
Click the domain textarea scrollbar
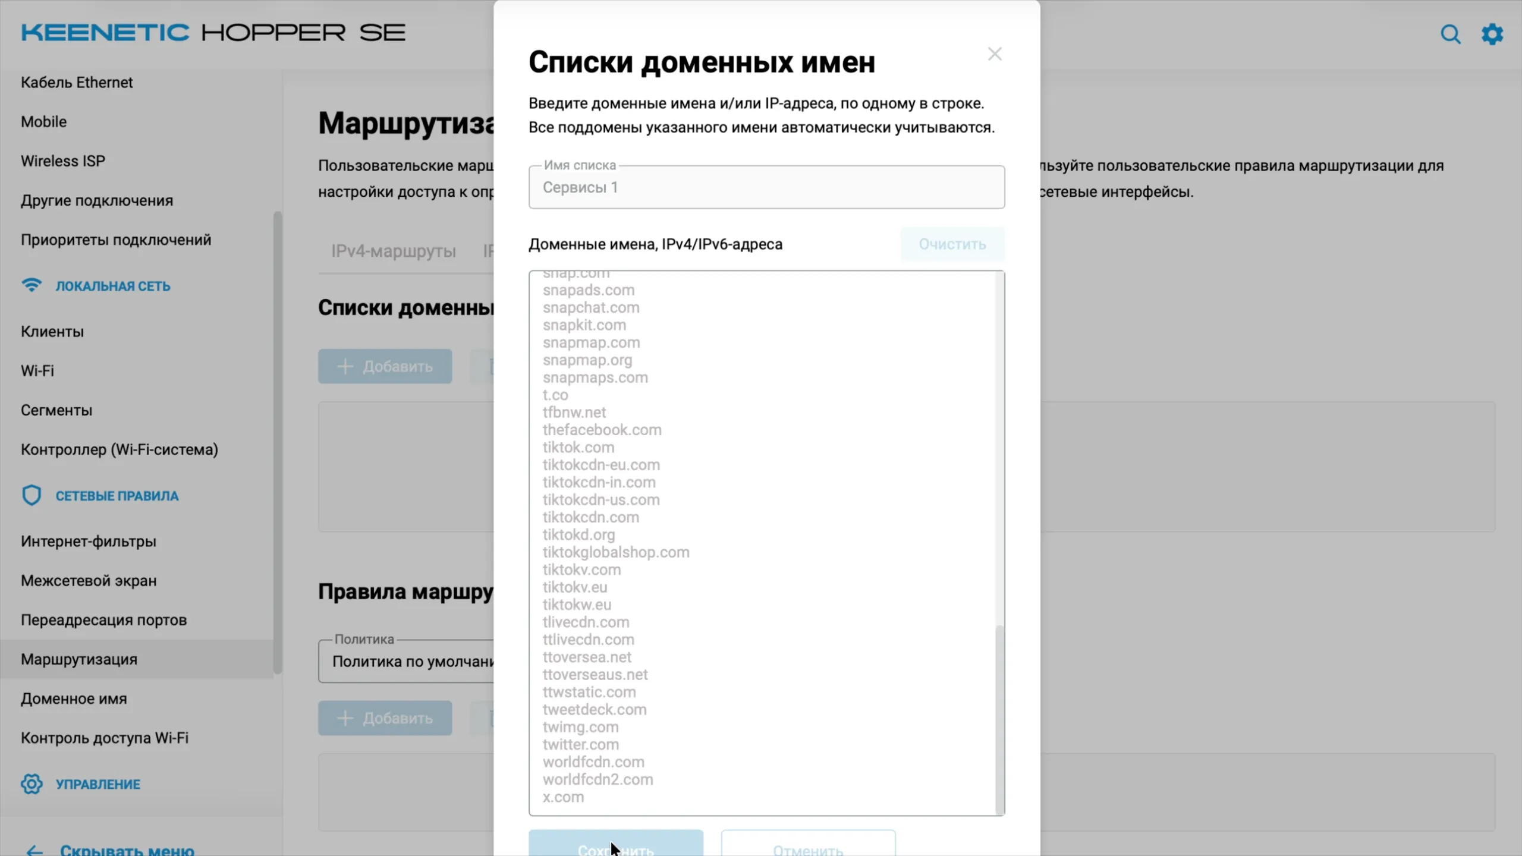point(999,719)
